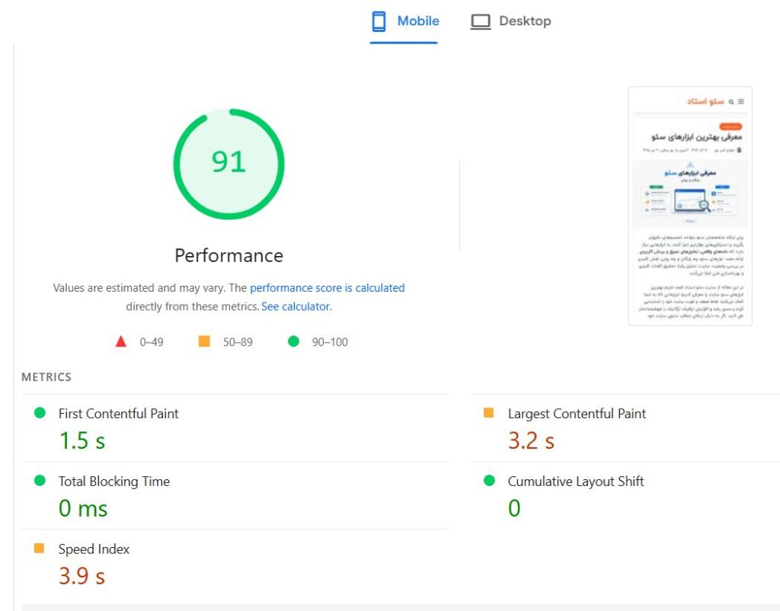Screen dimensions: 780x611
Task: Select the First Contentful Paint metric label
Action: click(x=118, y=414)
